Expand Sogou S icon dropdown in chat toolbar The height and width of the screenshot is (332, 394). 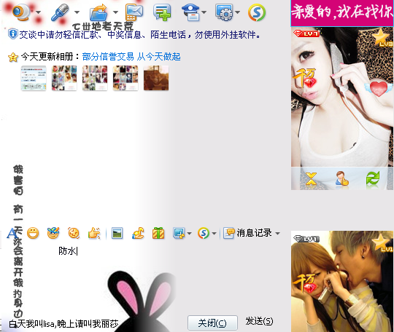(x=214, y=234)
